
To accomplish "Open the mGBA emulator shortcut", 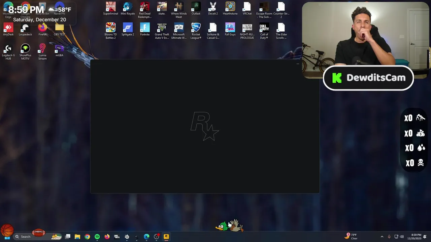I will pyautogui.click(x=59, y=51).
